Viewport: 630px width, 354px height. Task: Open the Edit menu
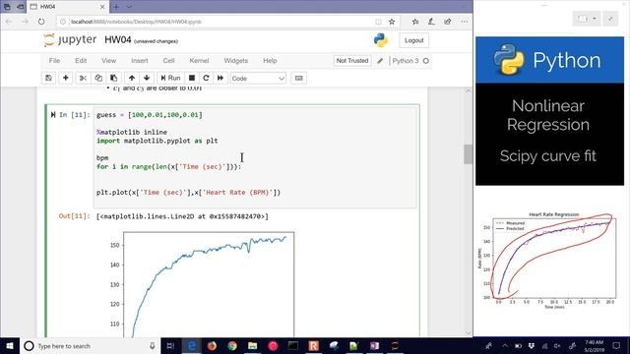pos(81,61)
